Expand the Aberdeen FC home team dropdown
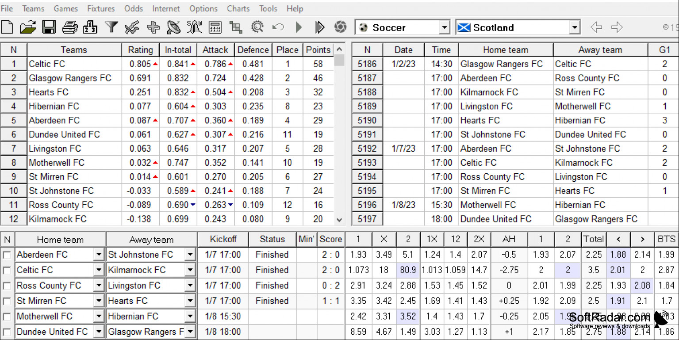Viewport: 679px width, 340px height. click(99, 255)
